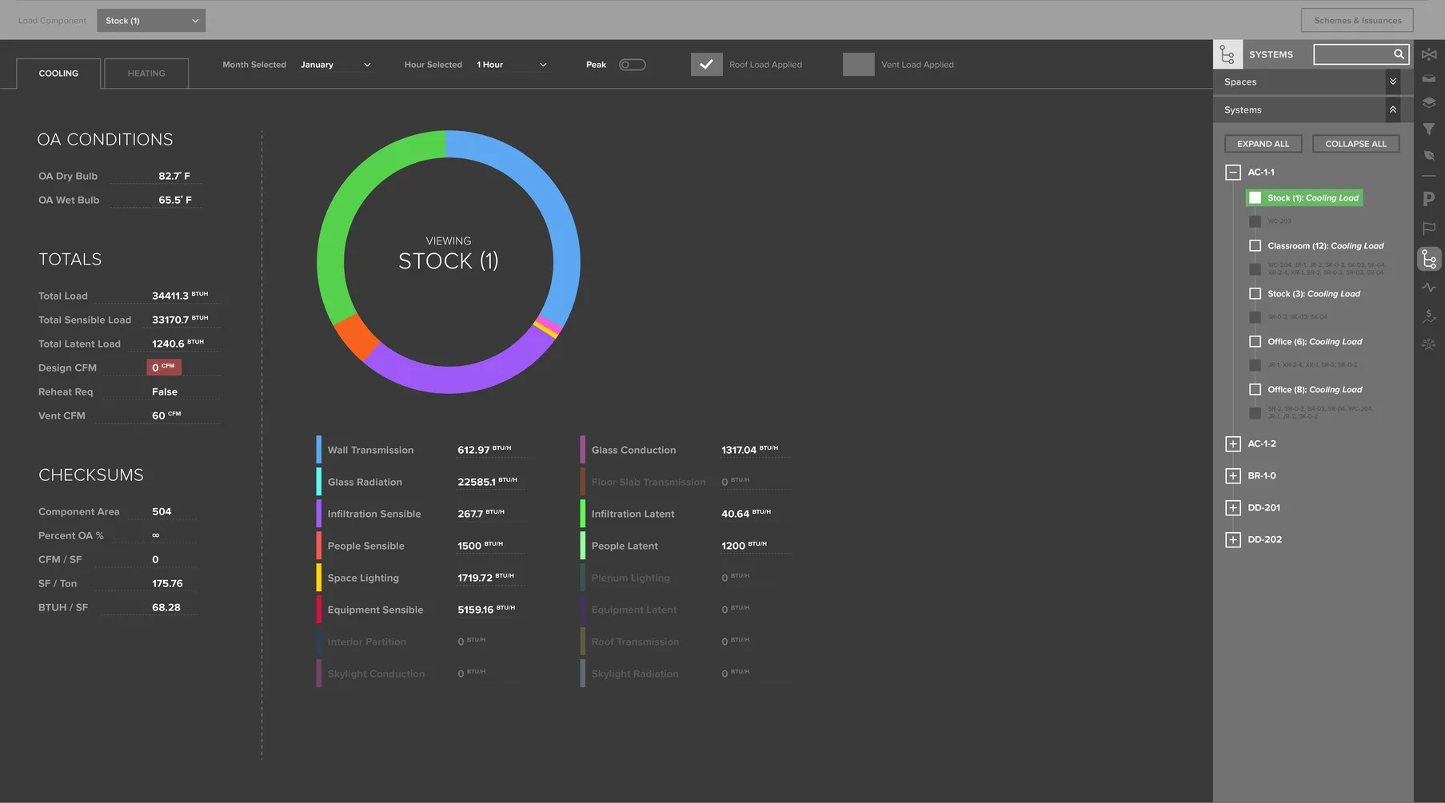Collapse the Systems section chevron
This screenshot has width=1445, height=803.
[x=1393, y=109]
